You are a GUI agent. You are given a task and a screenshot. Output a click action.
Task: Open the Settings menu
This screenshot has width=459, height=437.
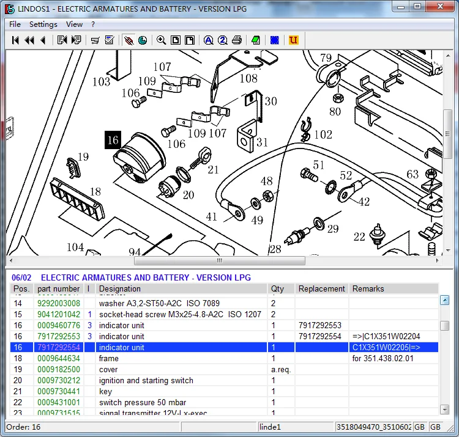click(43, 24)
